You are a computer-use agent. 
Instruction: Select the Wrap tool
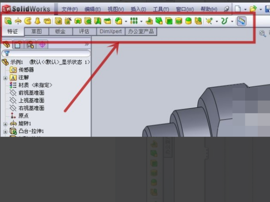pos(179,21)
